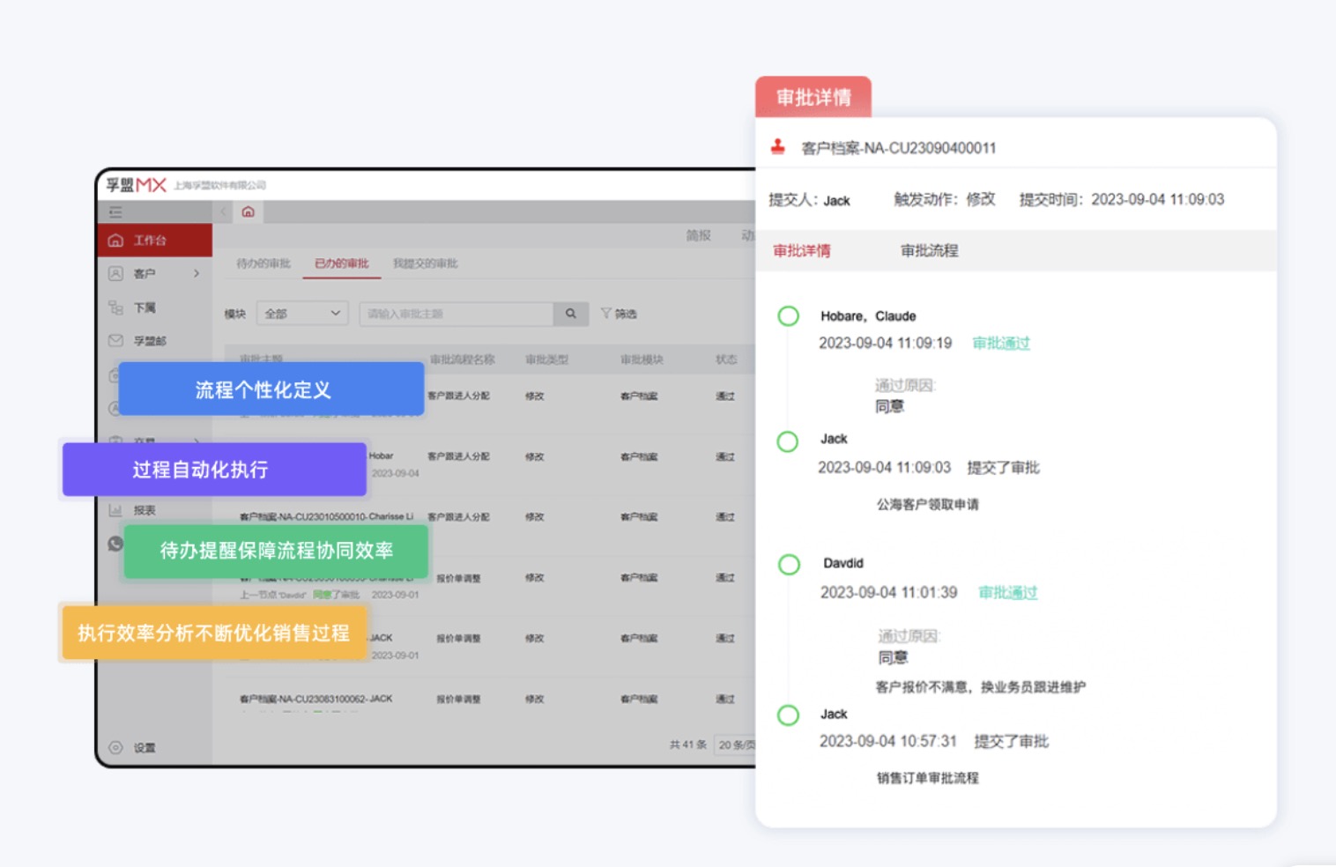
Task: Expand the 客户 sidebar chevron
Action: 196,274
